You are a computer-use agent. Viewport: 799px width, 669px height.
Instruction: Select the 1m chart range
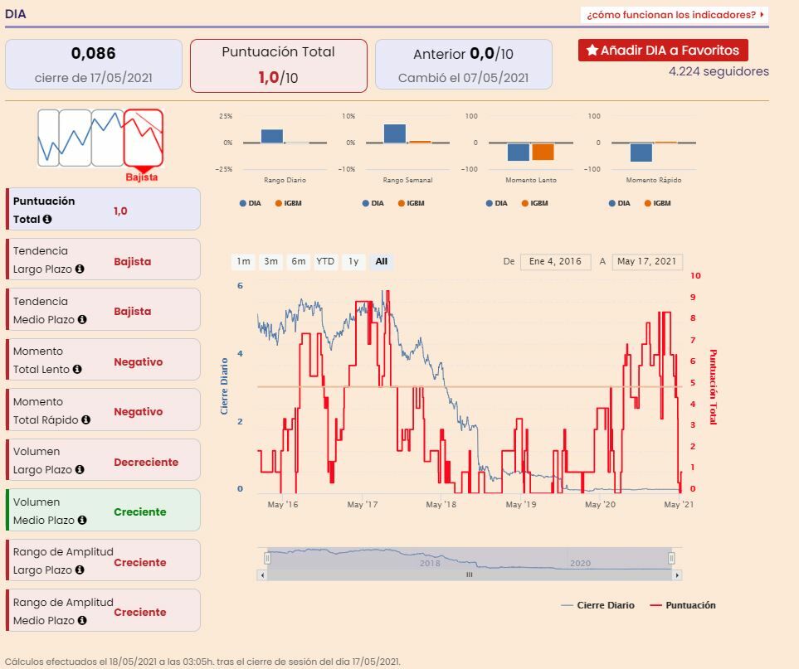(243, 261)
